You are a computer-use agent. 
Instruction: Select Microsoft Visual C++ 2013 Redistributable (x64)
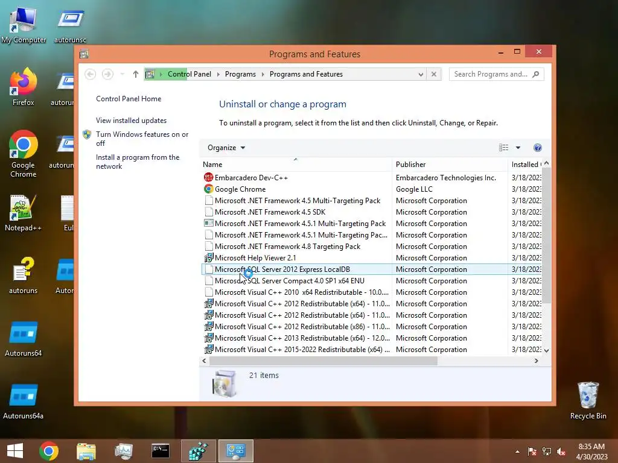[371, 338]
